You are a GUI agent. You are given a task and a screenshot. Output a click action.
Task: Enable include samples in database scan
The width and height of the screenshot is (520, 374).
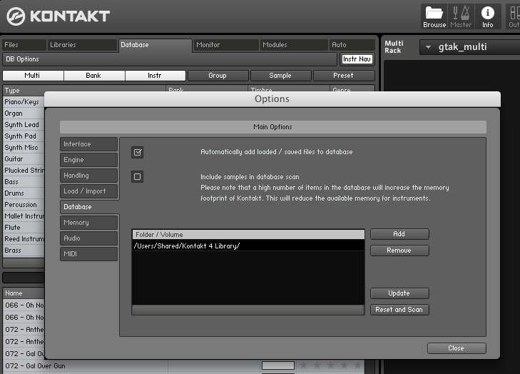(138, 177)
